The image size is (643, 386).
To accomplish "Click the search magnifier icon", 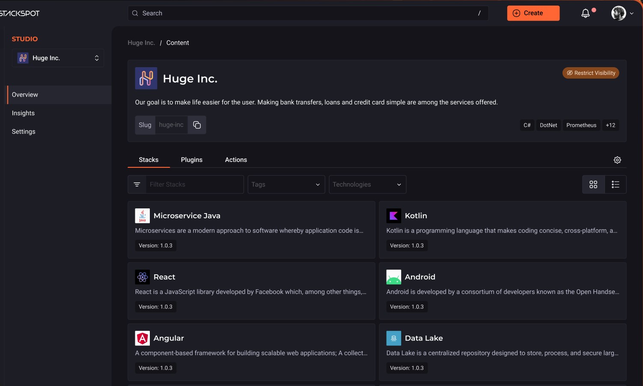I will 135,13.
